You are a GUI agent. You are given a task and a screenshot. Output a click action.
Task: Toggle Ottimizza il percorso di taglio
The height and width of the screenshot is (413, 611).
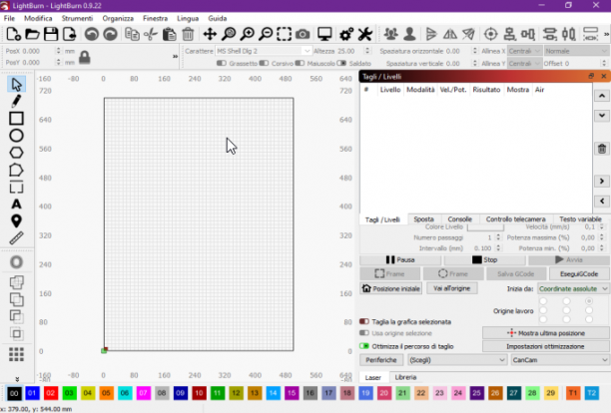point(364,346)
